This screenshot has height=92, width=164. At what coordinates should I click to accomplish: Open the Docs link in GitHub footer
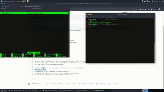(x=74, y=84)
